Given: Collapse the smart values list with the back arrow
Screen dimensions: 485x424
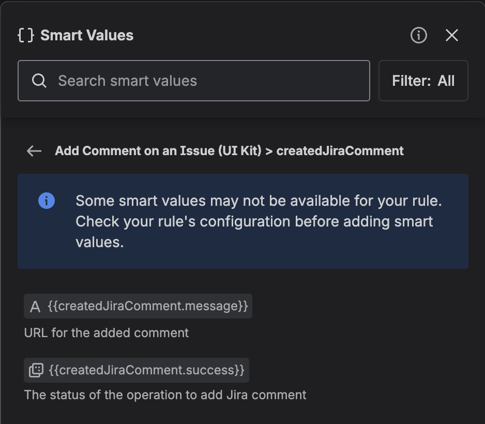Looking at the screenshot, I should point(34,150).
